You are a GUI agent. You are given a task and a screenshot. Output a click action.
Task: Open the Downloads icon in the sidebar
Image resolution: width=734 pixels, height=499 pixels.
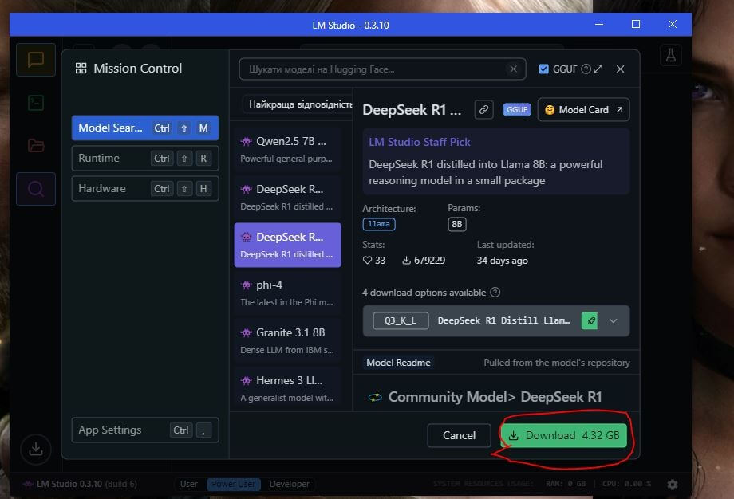click(36, 449)
